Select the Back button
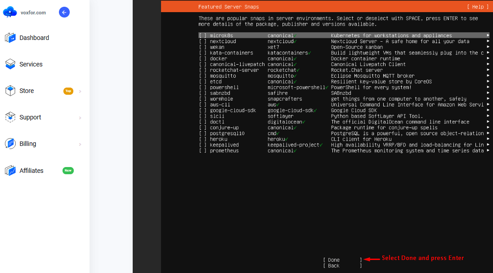 click(333, 265)
